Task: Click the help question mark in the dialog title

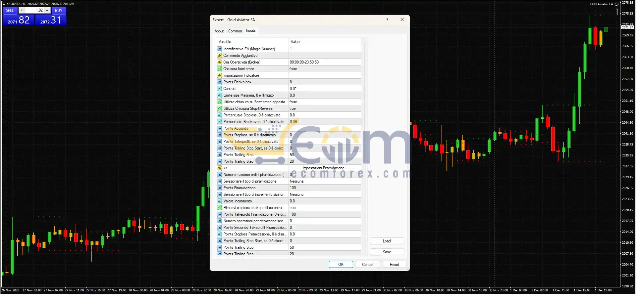Action: click(x=387, y=20)
